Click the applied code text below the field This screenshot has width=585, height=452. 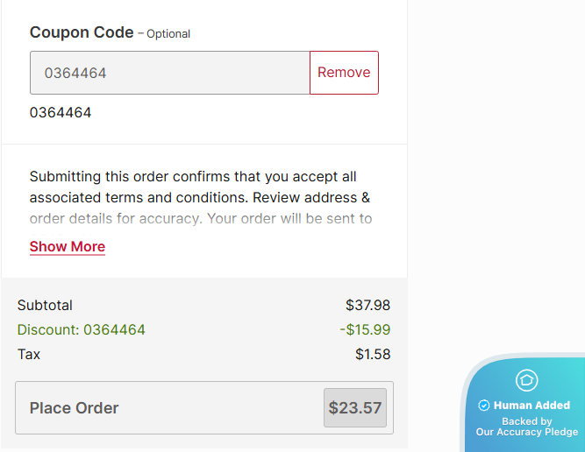click(x=61, y=113)
